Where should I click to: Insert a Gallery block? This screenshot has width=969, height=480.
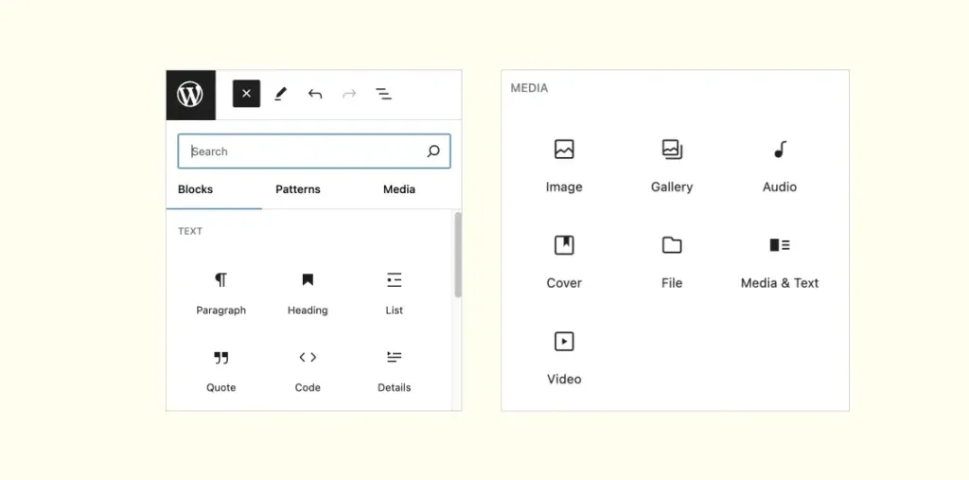pos(672,166)
